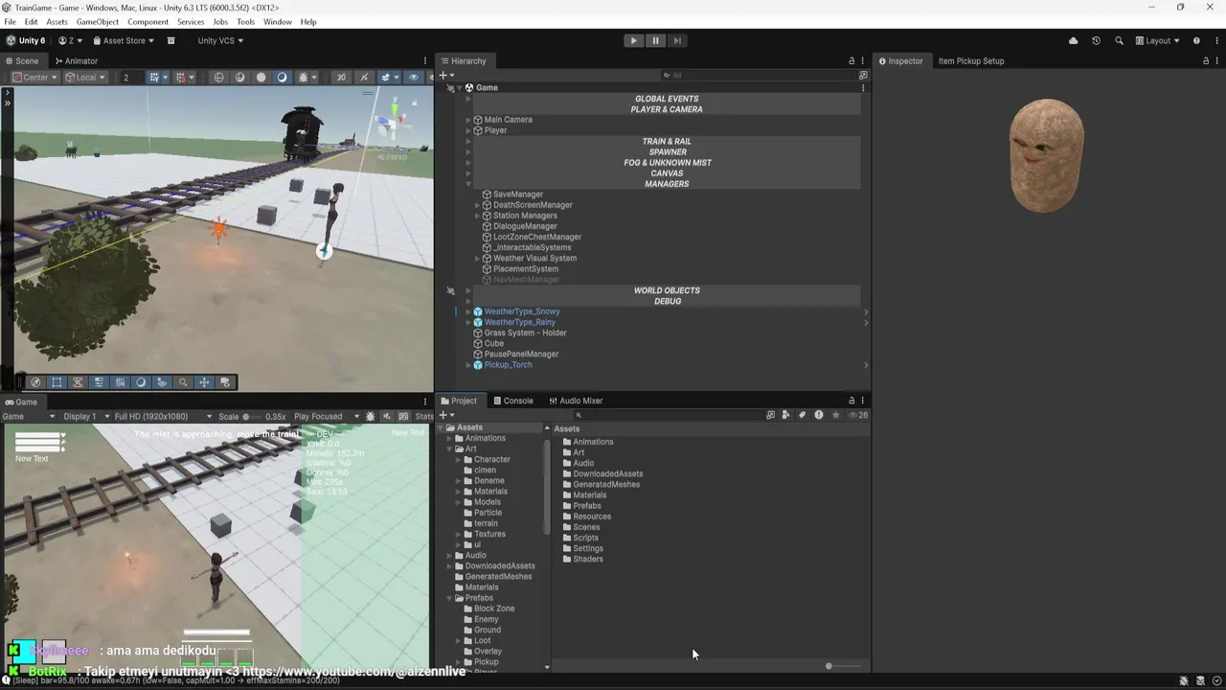Open the Local handle rotation dropdown
Screen dimensions: 1226x690
pyautogui.click(x=85, y=77)
